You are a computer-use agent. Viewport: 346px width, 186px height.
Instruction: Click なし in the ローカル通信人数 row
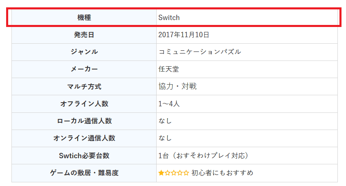tap(165, 121)
